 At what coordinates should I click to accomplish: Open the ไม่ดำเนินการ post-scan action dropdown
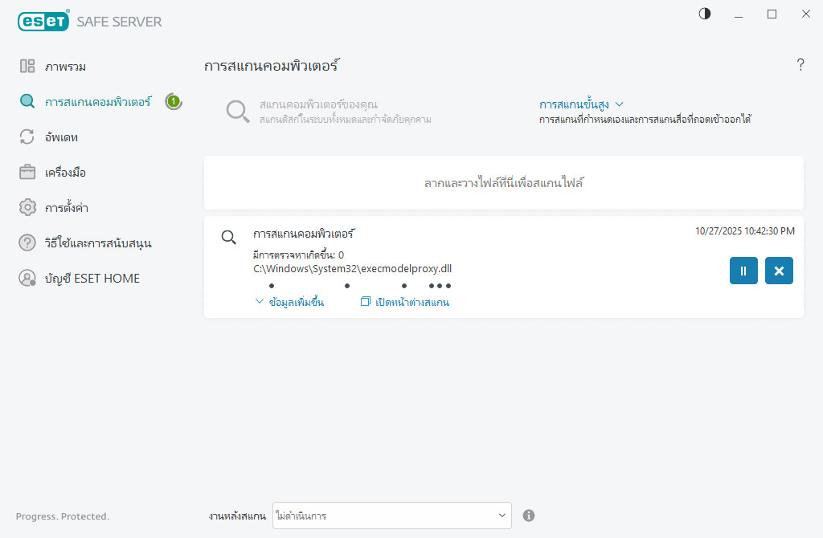click(x=391, y=515)
